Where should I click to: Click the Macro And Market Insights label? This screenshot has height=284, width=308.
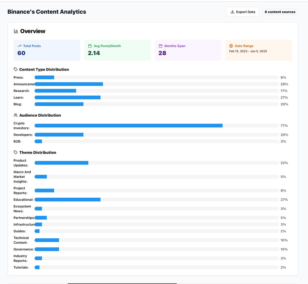click(22, 177)
